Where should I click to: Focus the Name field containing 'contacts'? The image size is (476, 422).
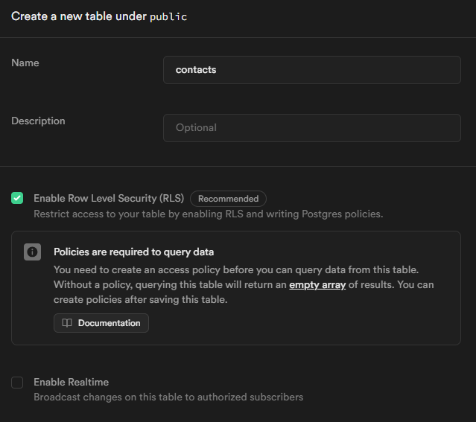[312, 70]
